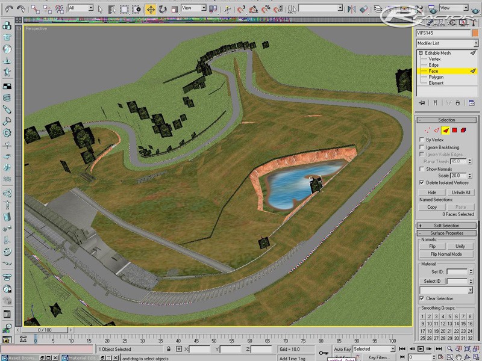The width and height of the screenshot is (482, 361).
Task: Click the orange object color swatch
Action: click(x=475, y=33)
